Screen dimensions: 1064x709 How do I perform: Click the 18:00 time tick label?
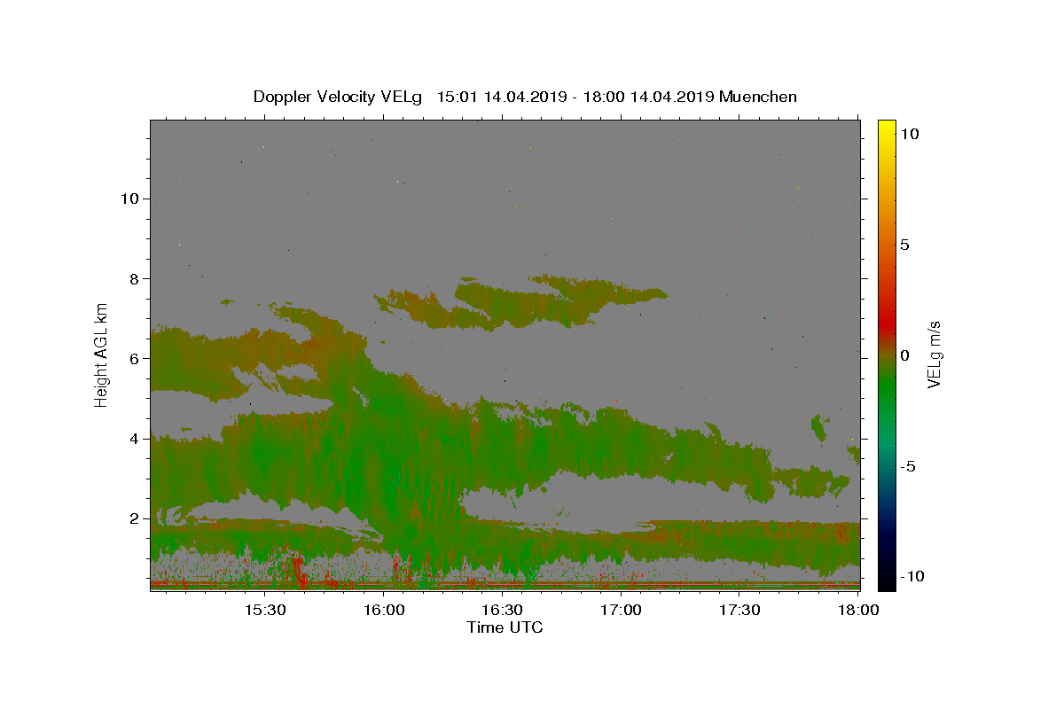[857, 610]
